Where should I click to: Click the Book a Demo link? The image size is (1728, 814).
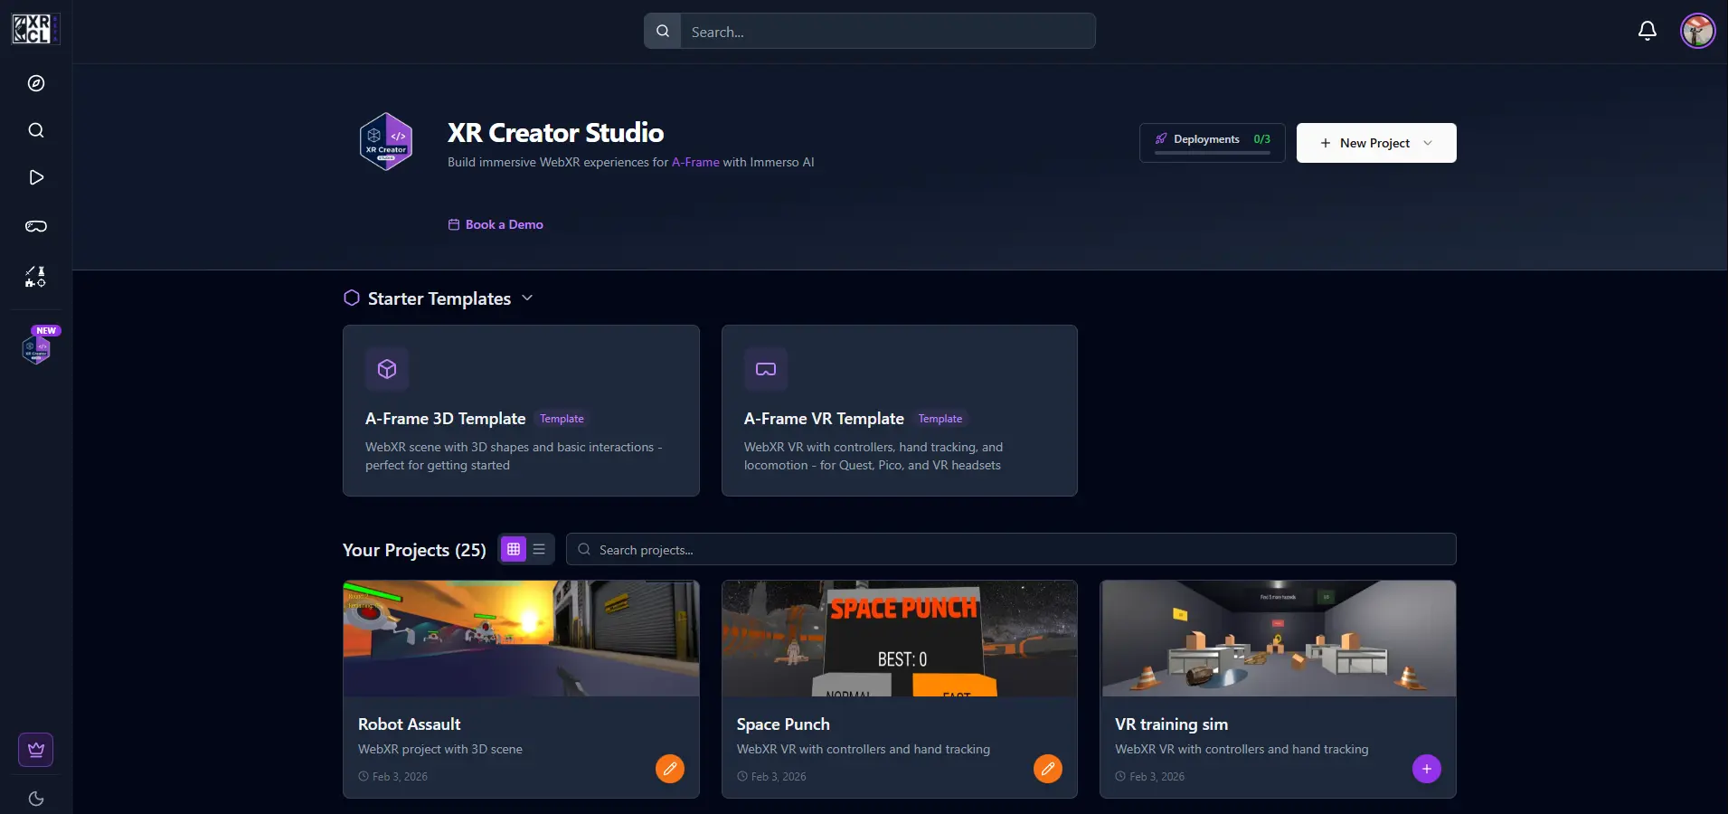[496, 224]
